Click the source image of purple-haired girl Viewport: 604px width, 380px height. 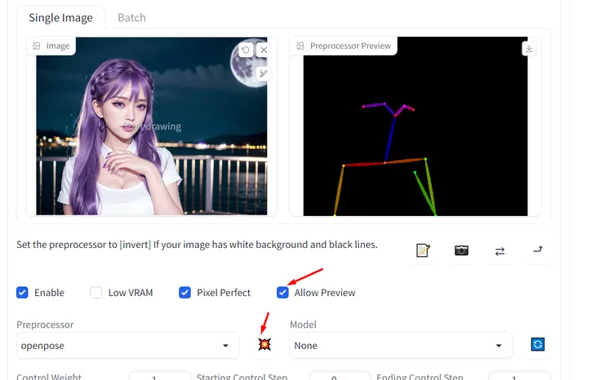click(x=151, y=126)
